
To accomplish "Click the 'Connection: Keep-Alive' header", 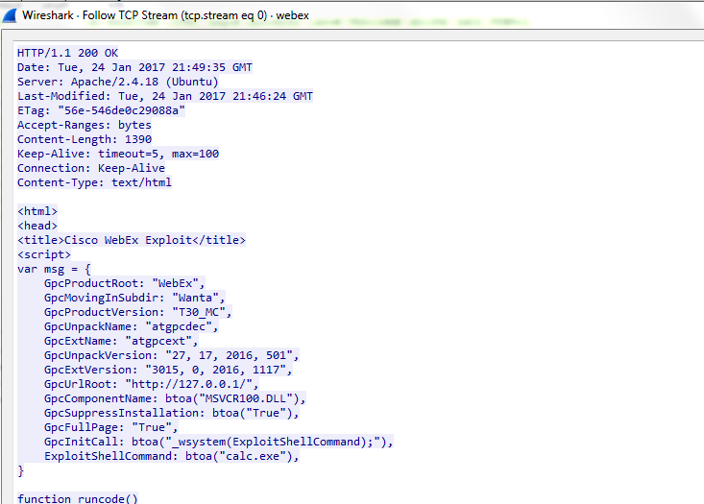I will pos(91,168).
